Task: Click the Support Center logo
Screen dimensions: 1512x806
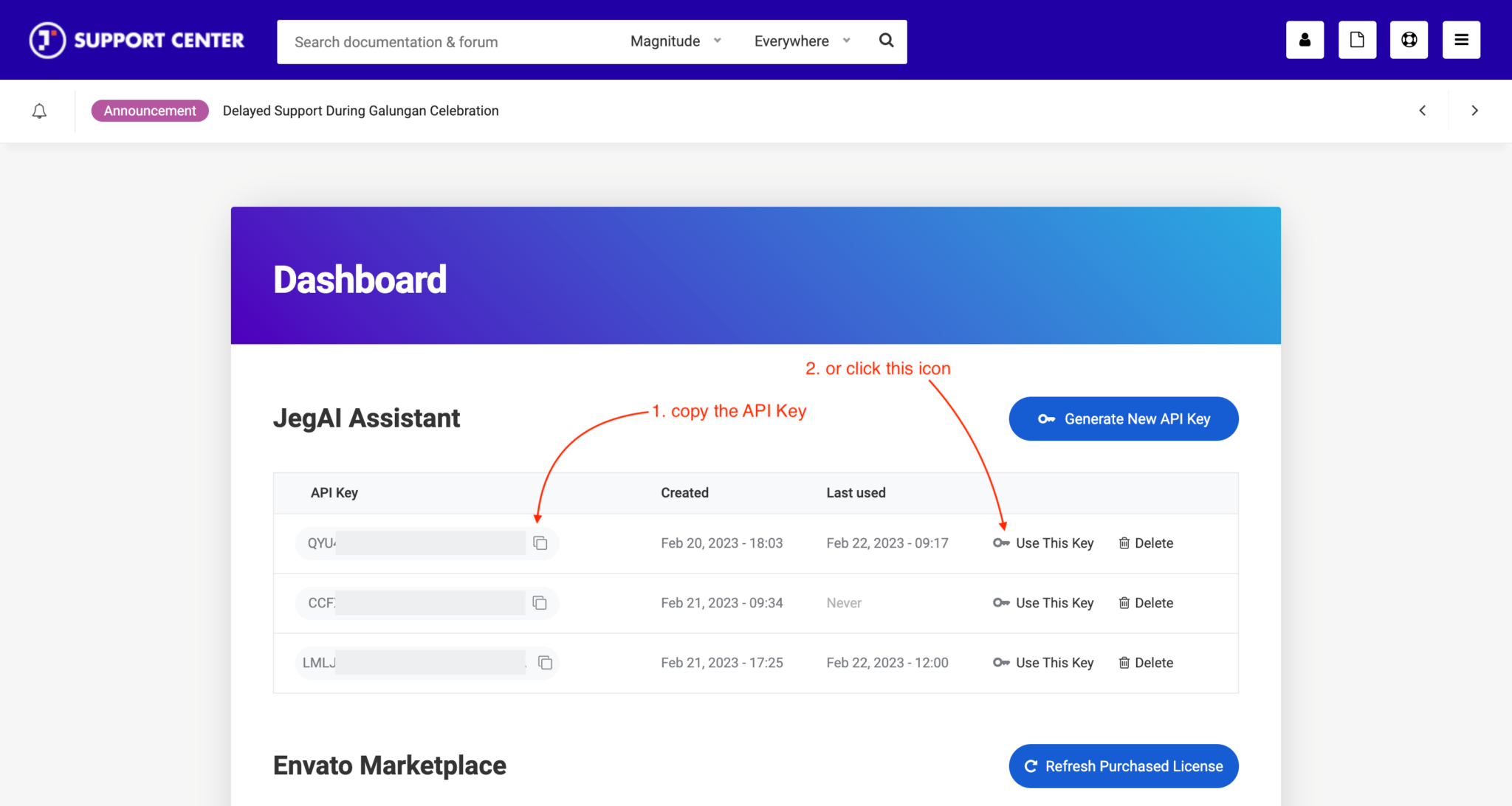Action: (x=136, y=40)
